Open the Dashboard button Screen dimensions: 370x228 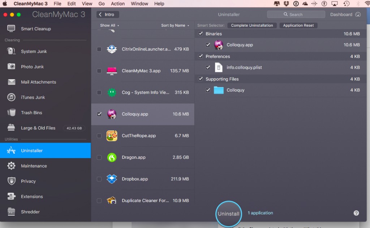pyautogui.click(x=345, y=14)
